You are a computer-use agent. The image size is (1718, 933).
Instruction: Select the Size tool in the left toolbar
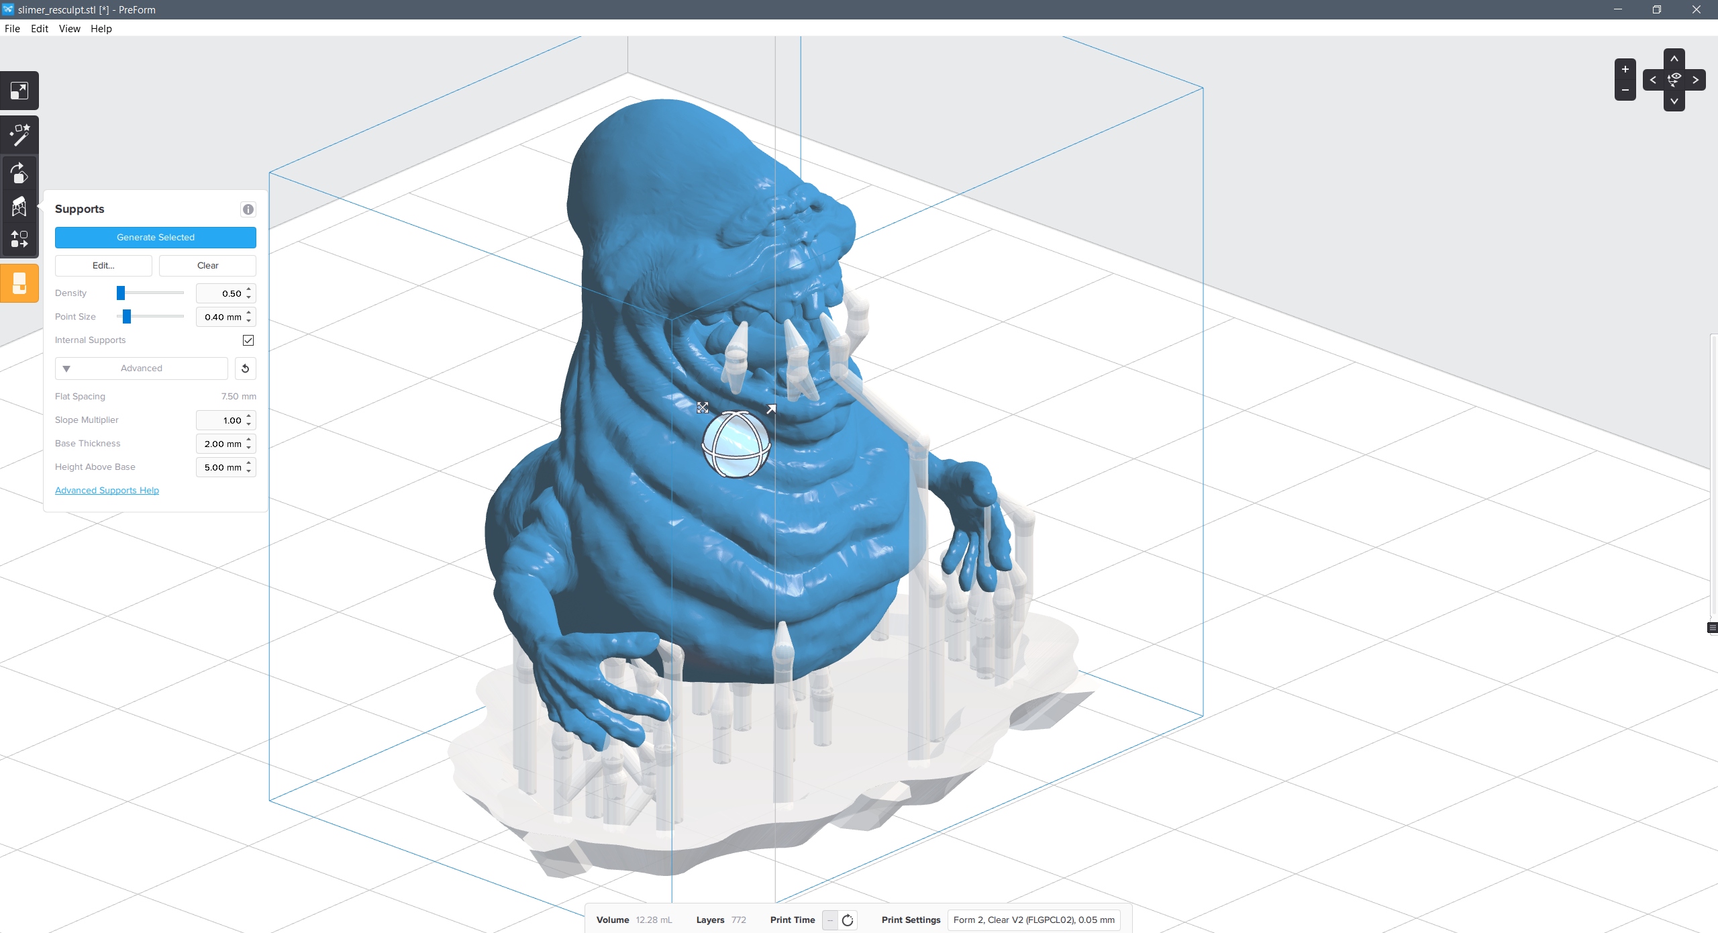click(x=19, y=91)
